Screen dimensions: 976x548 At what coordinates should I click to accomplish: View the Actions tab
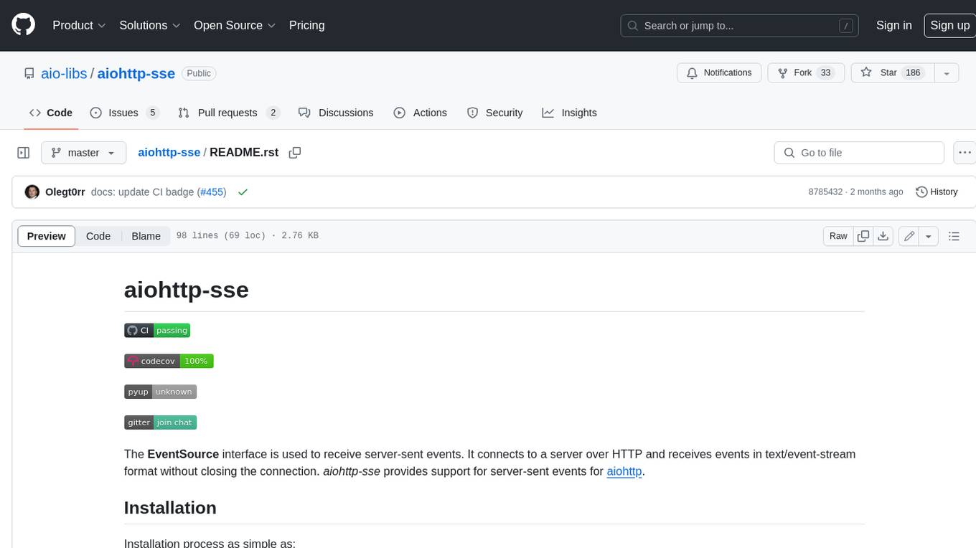(x=421, y=113)
